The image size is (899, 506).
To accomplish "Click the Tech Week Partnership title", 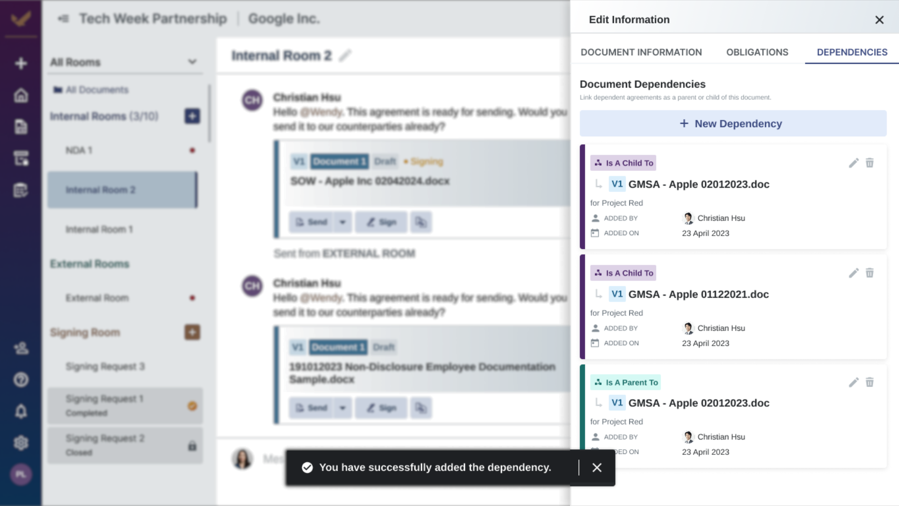I will 153,19.
